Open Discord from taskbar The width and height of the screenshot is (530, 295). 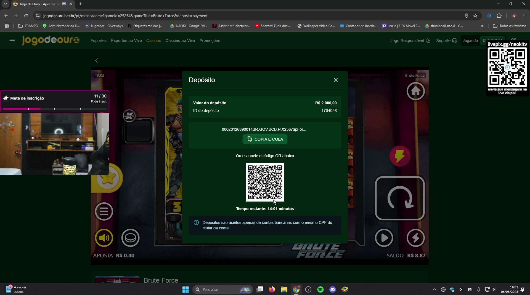(333, 289)
